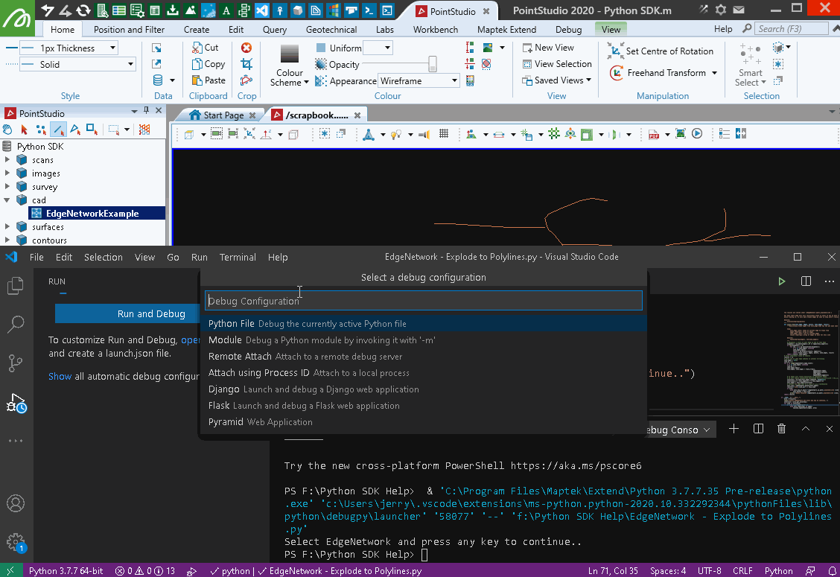Select the hand pan tool in PointStudio explorer

(7, 130)
